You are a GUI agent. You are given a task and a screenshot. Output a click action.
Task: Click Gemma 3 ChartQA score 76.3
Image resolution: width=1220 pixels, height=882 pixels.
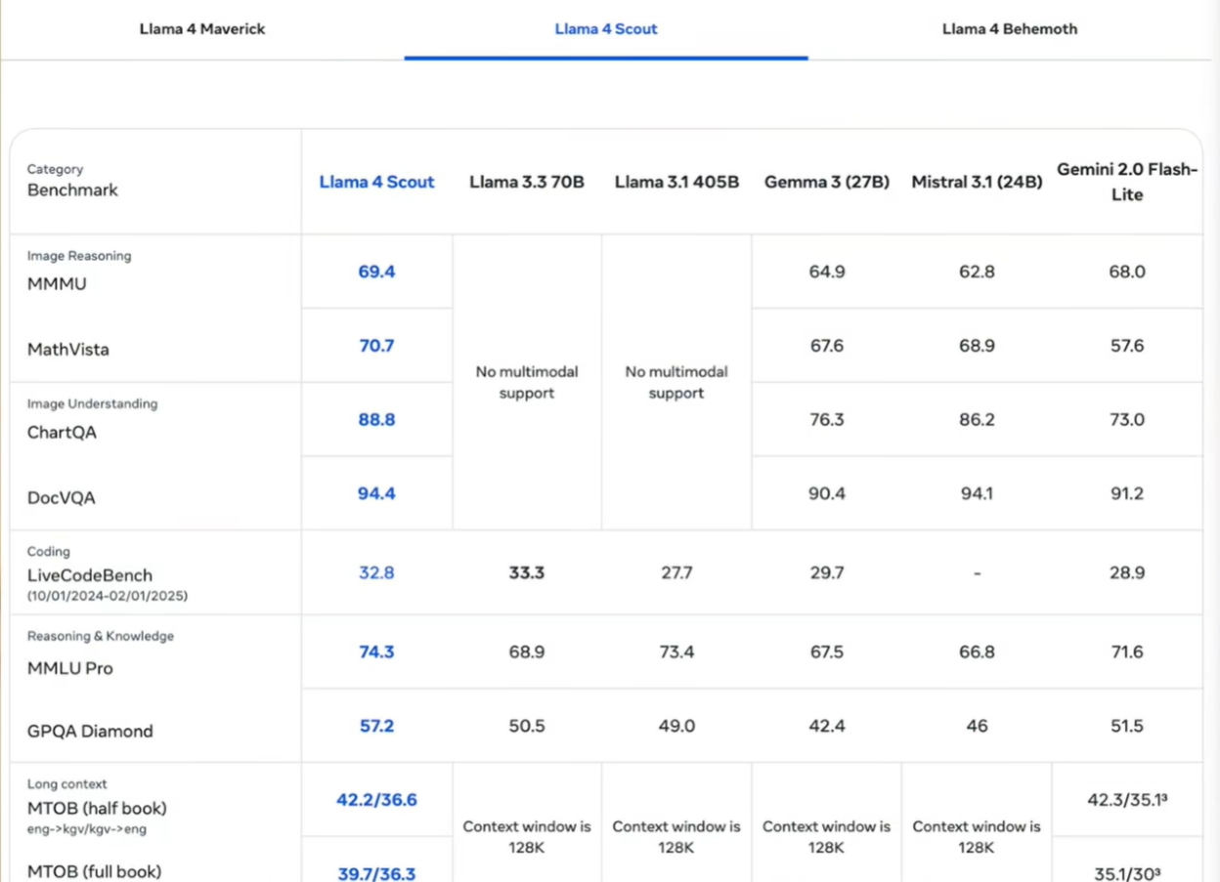pos(827,420)
